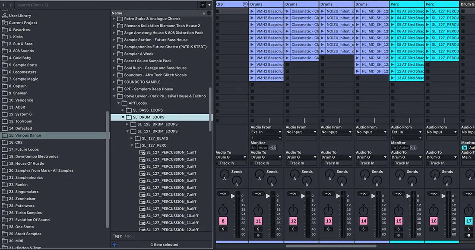The width and height of the screenshot is (475, 250).
Task: Collapse the Steve Lawler folder
Action: [x=114, y=96]
